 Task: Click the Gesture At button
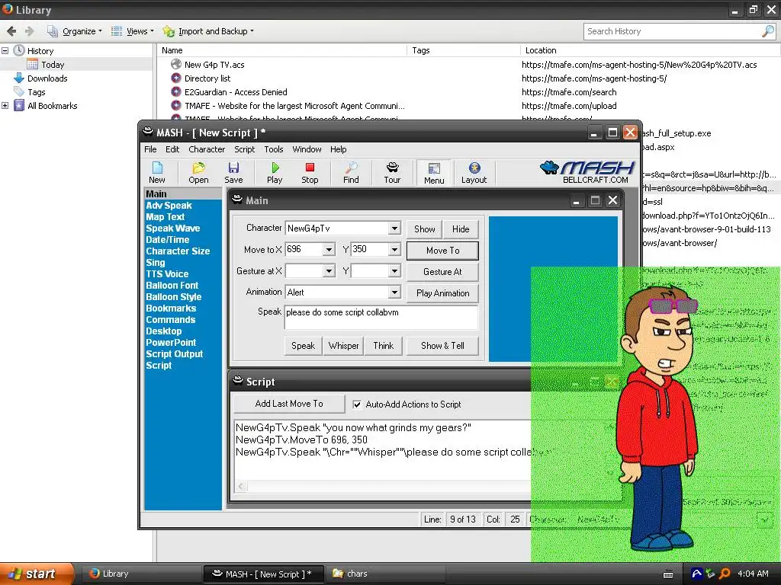coord(443,272)
